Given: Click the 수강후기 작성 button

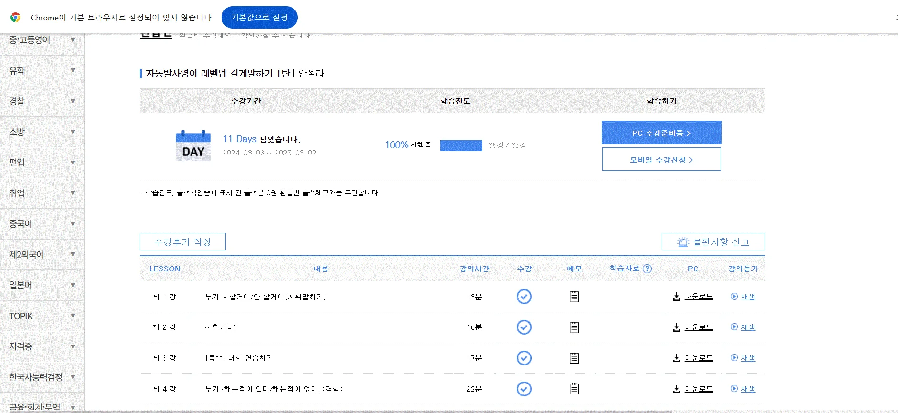Looking at the screenshot, I should pyautogui.click(x=182, y=241).
